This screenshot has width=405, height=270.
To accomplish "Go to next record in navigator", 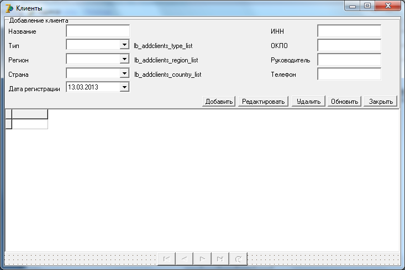I will coord(202,259).
